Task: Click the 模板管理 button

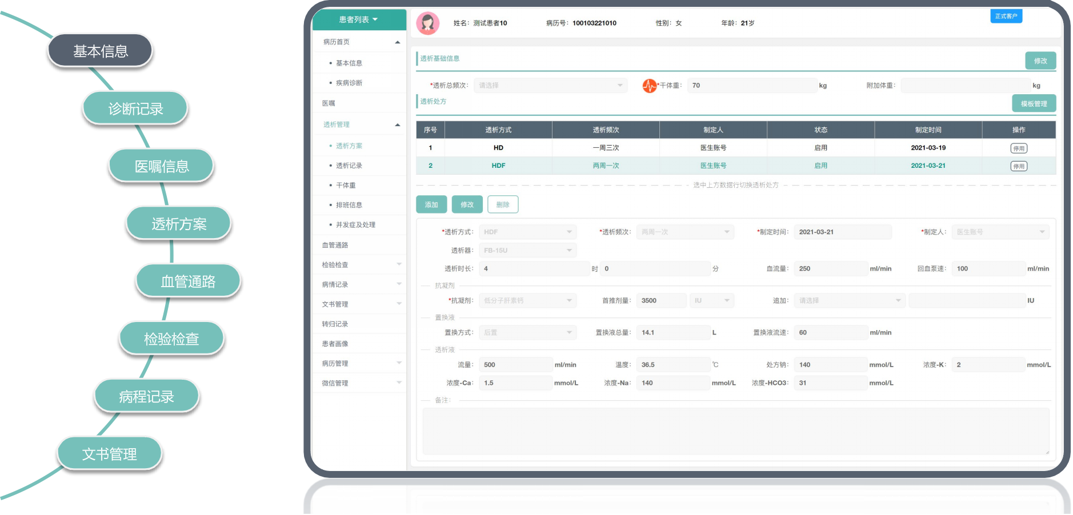Action: click(1034, 104)
